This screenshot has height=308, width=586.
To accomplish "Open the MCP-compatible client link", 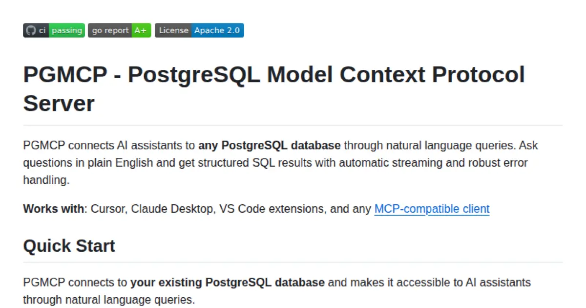I will [432, 209].
